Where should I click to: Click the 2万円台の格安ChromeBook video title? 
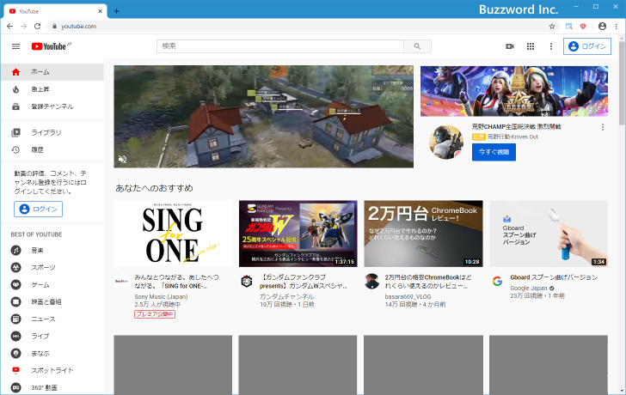[428, 282]
